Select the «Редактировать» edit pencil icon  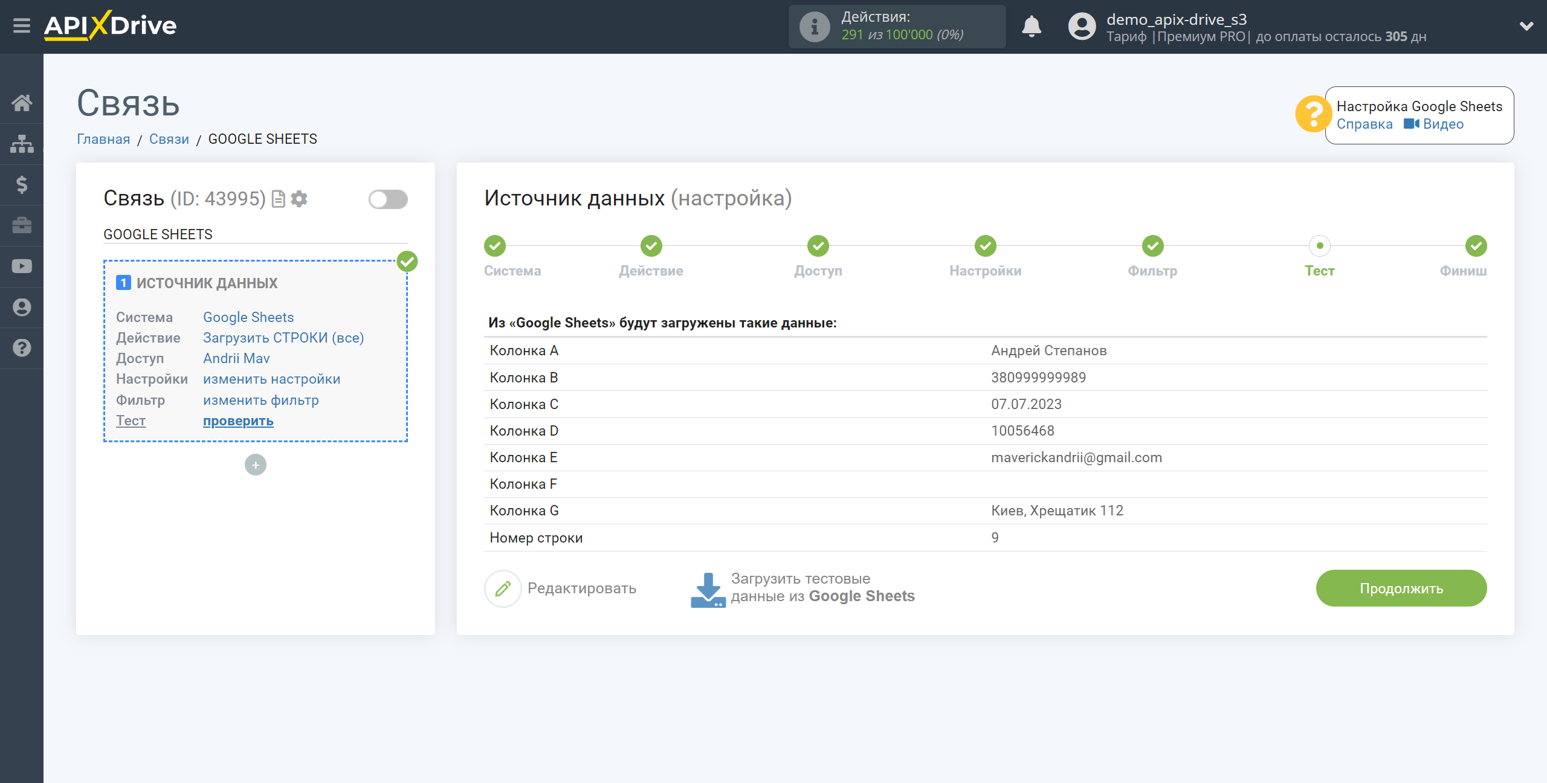[x=502, y=587]
